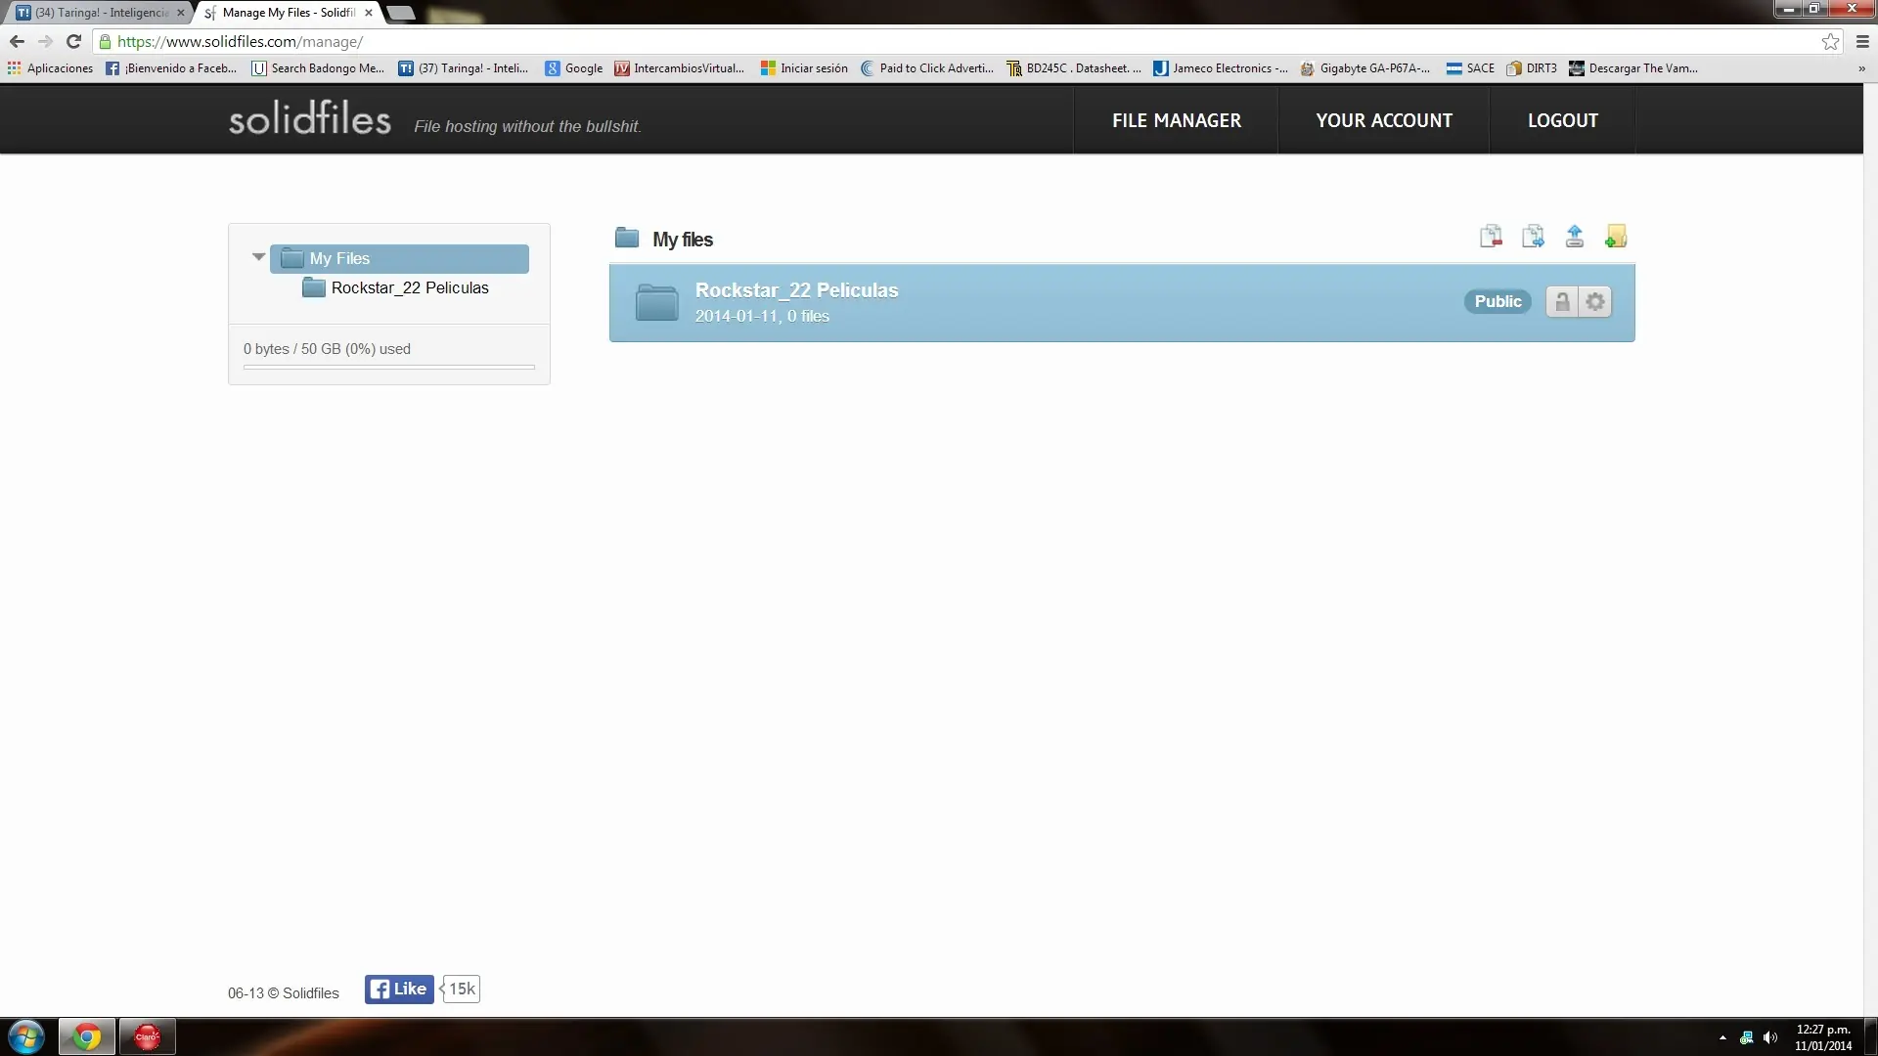Click the Public badge on the folder row
The image size is (1878, 1056).
1498,301
